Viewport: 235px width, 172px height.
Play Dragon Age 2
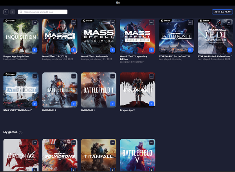coord(151,104)
